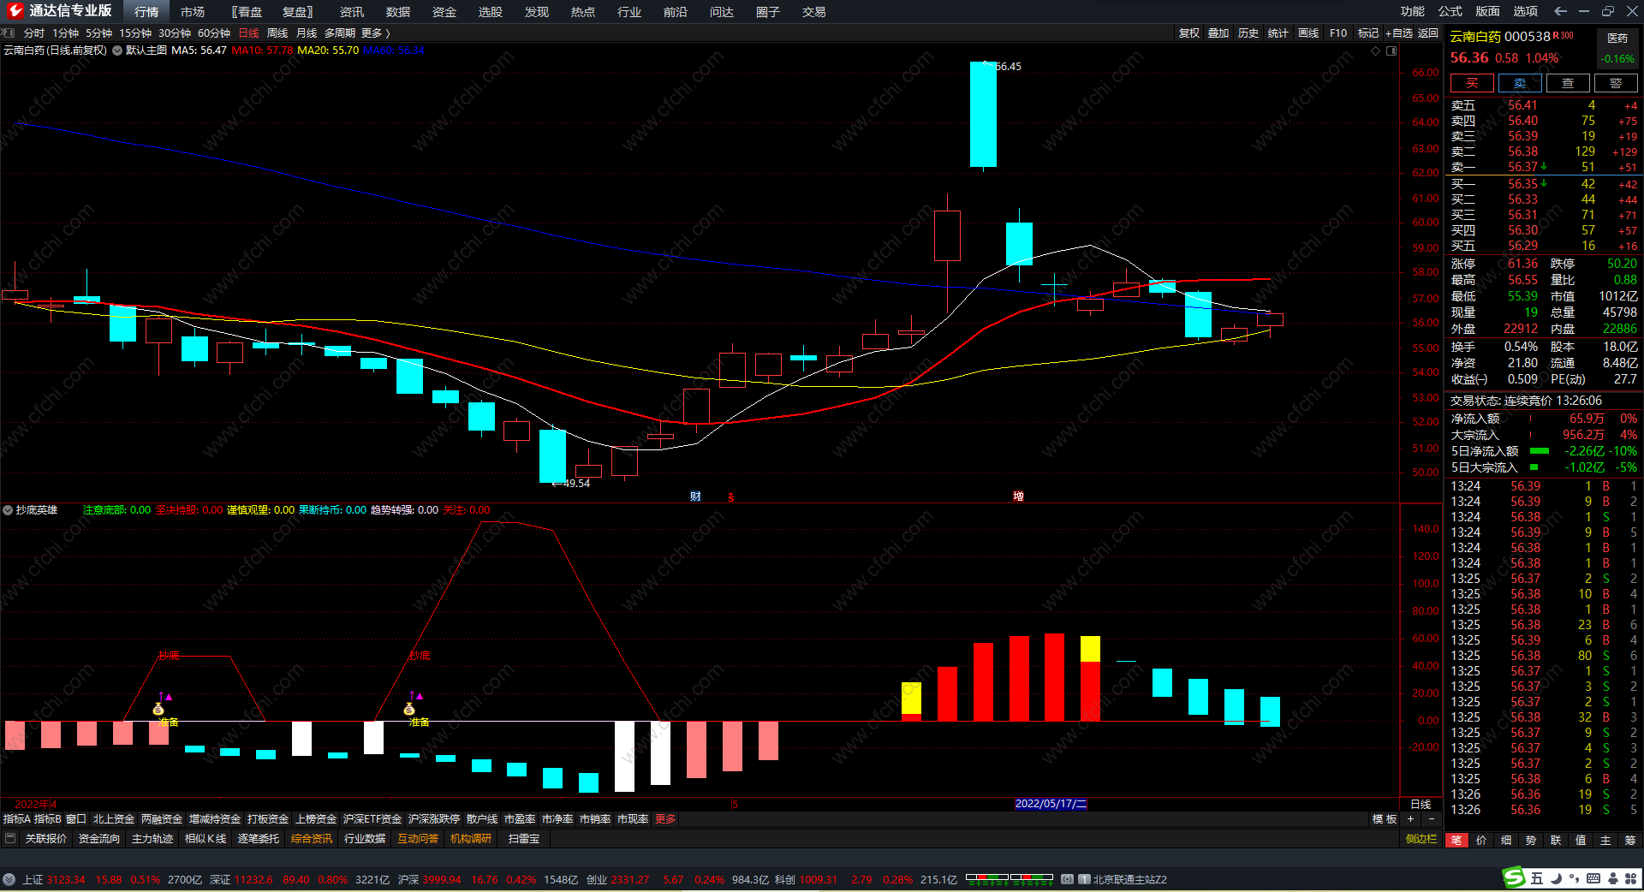1644x892 pixels.
Task: Toggle the side panel layout icon
Action: (1391, 51)
